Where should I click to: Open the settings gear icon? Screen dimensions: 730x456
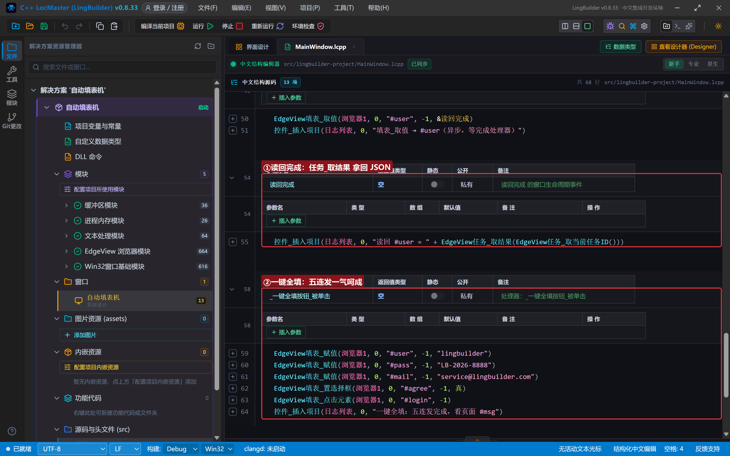(644, 26)
